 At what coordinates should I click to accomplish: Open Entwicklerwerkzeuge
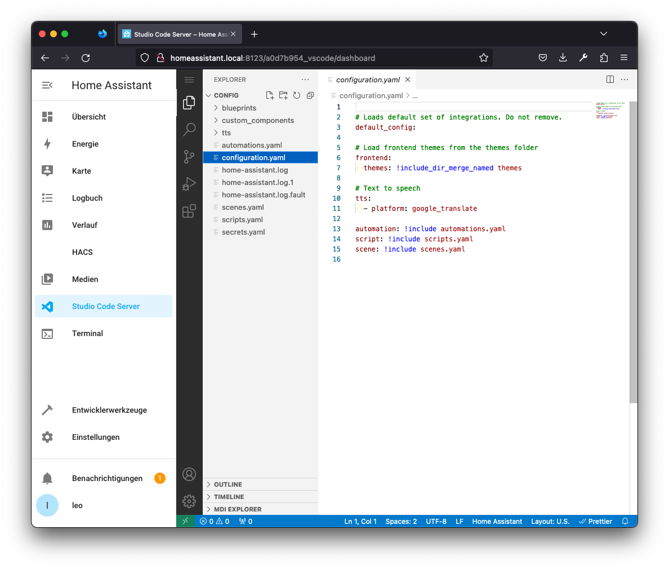pyautogui.click(x=104, y=410)
